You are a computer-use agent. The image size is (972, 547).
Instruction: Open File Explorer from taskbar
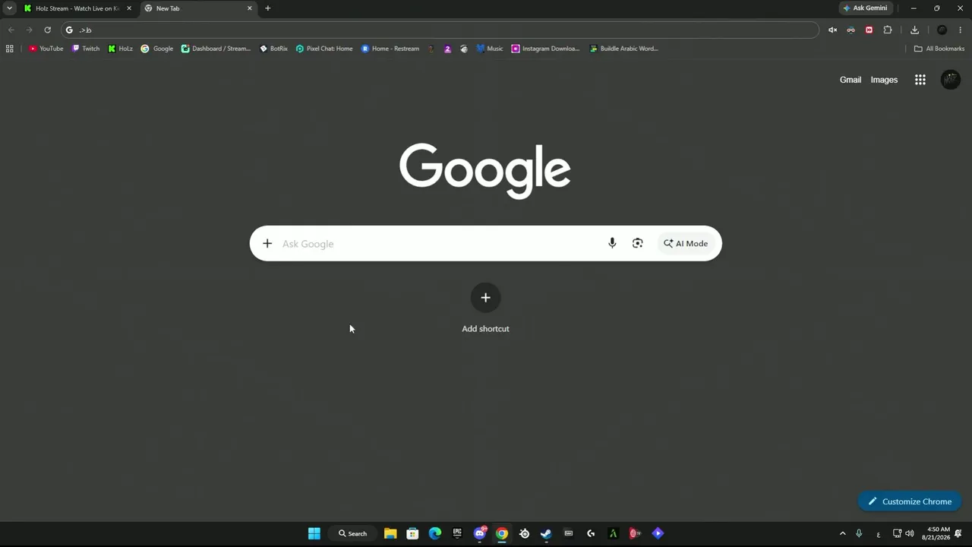tap(390, 533)
